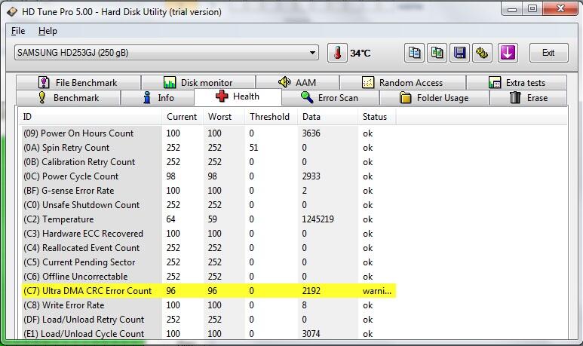The image size is (583, 346).
Task: Click the threshold value 51
Action: (253, 148)
